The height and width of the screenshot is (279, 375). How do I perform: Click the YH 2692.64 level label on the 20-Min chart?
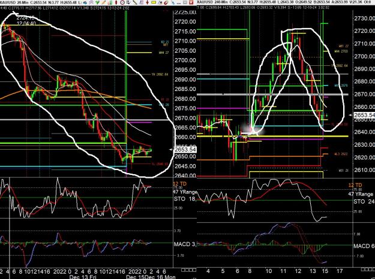[160, 74]
